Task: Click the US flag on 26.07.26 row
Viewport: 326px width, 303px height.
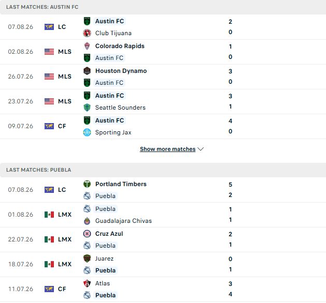Action: coord(49,77)
